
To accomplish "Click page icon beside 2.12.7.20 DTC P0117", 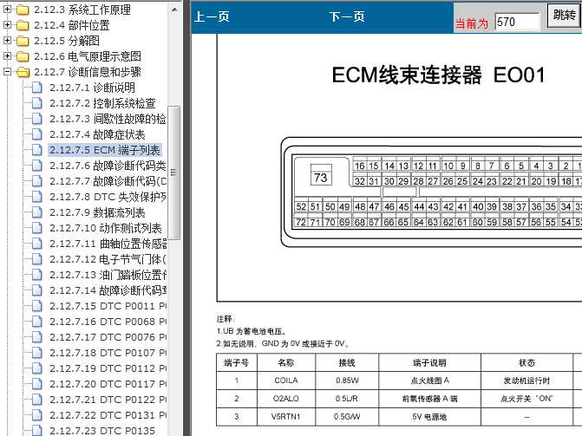I will coord(36,384).
